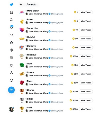Image resolution: width=108 pixels, height=114 pixels.
Task: Open the More circle ellipsis menu
Action: click(11, 80)
